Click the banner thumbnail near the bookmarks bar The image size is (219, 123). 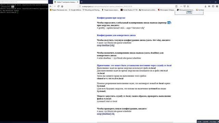click(x=189, y=13)
